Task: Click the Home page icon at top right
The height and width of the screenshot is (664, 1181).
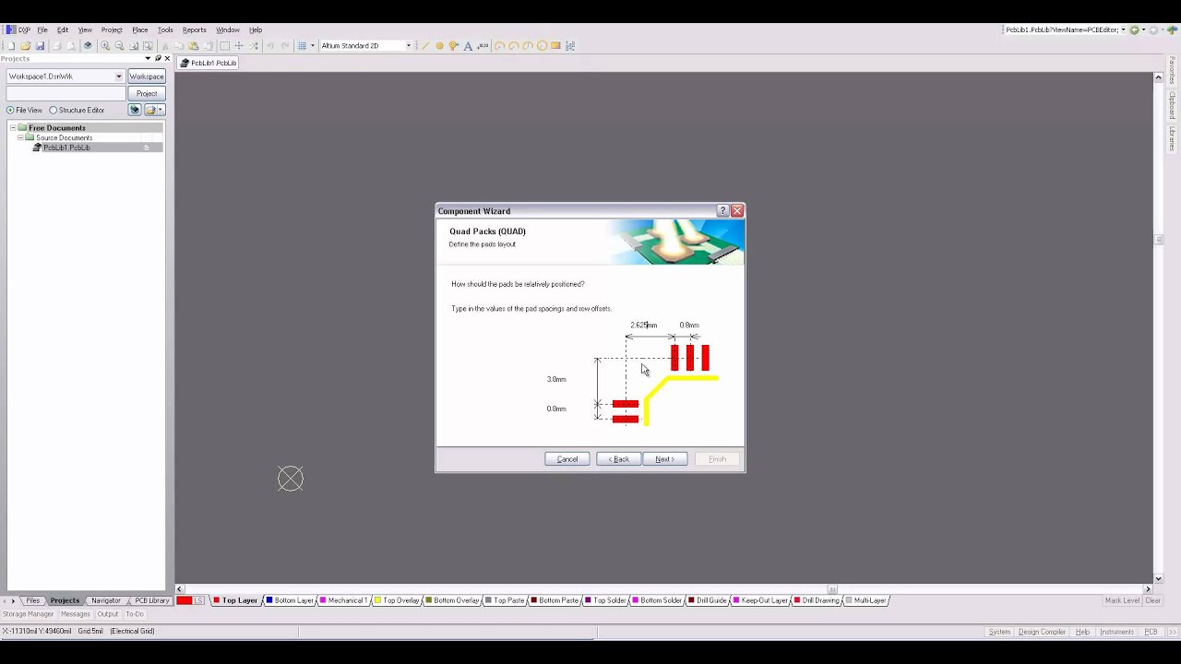Action: 1173,30
